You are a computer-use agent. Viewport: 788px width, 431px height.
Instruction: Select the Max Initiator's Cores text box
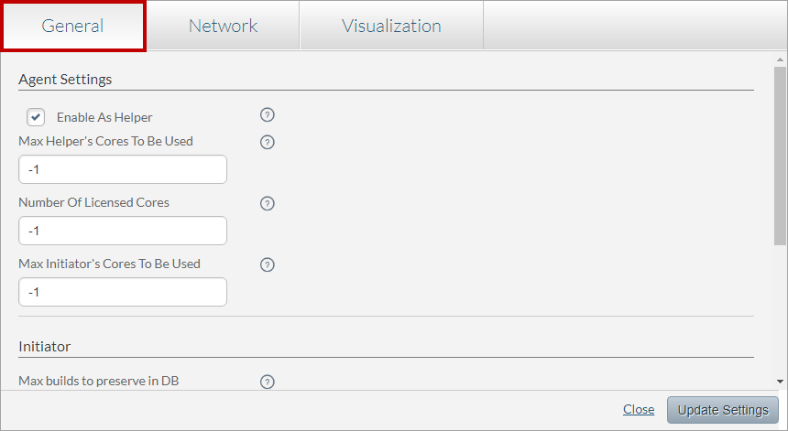(x=123, y=292)
